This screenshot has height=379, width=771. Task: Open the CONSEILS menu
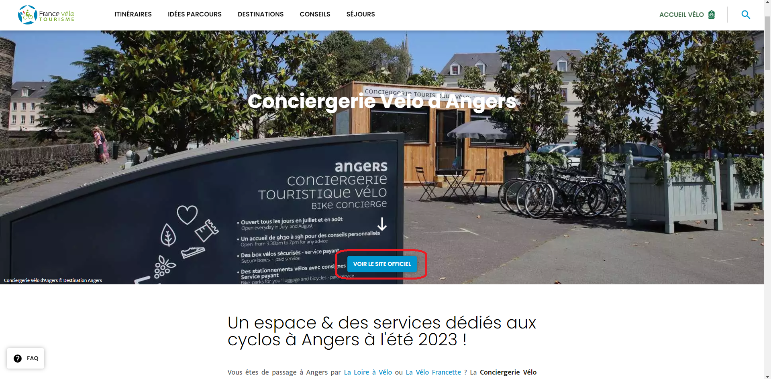[x=315, y=14]
